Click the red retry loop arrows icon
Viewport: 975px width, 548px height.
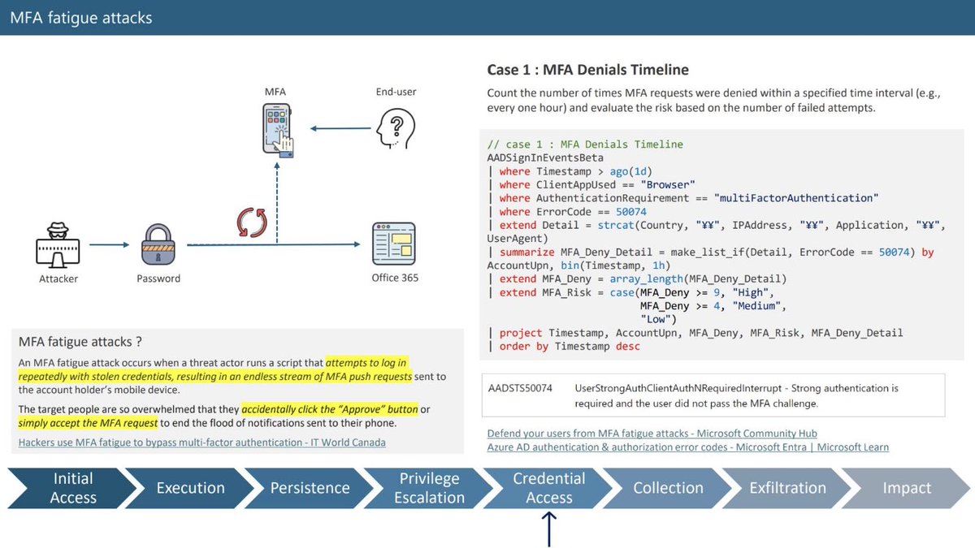pos(253,223)
